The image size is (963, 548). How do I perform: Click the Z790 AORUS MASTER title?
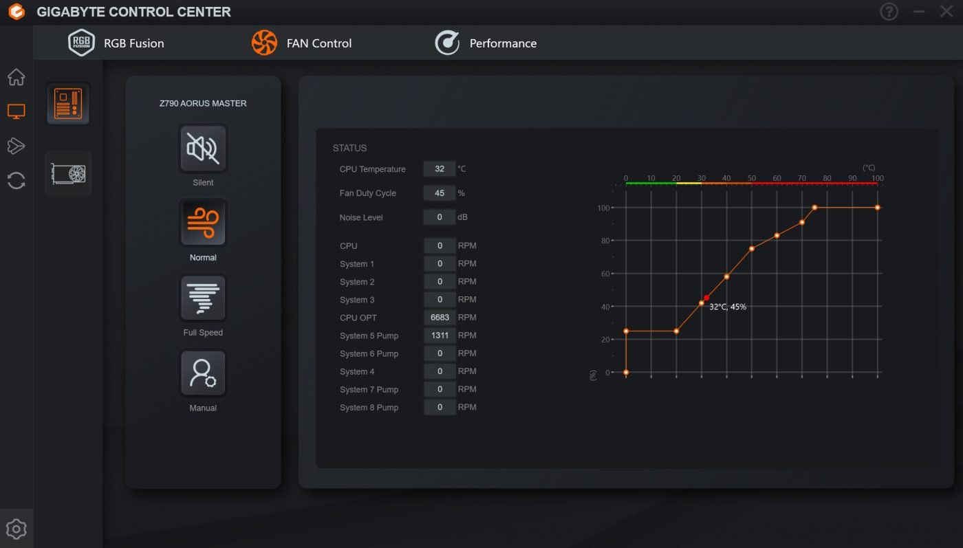click(x=203, y=104)
